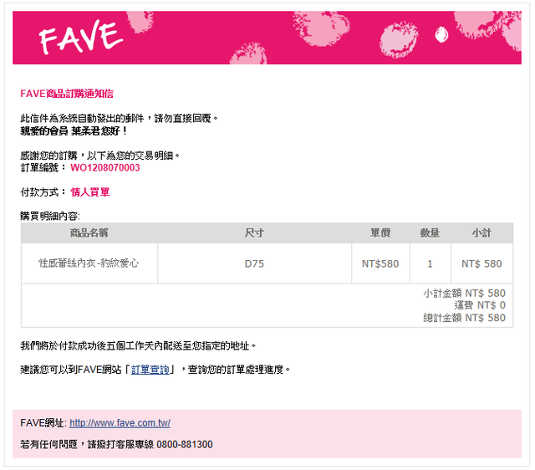Visit the http://www.fave.com.tw/ link
This screenshot has height=470, width=535.
click(x=120, y=423)
